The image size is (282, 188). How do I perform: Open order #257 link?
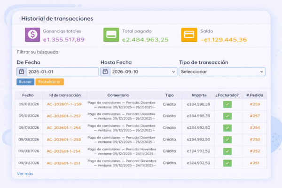click(255, 116)
